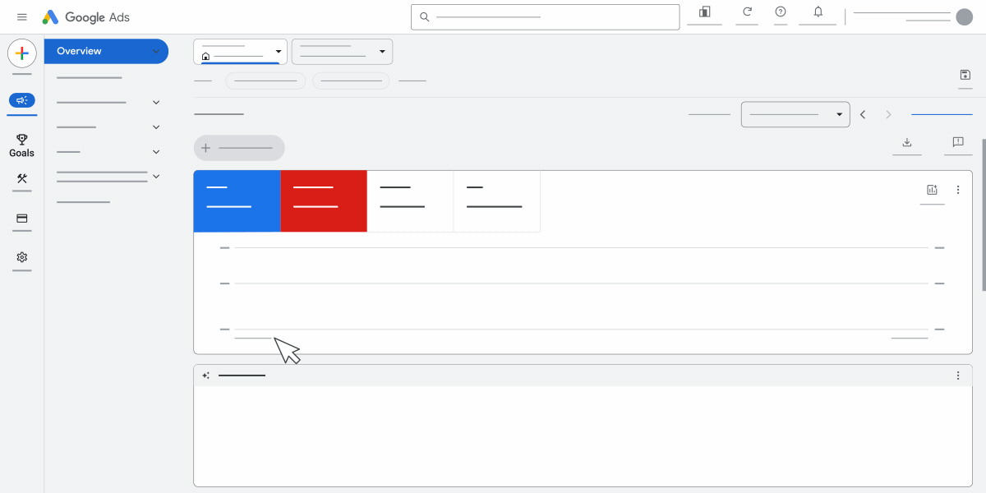
Task: Select the Overview item in the navigation
Action: (106, 51)
